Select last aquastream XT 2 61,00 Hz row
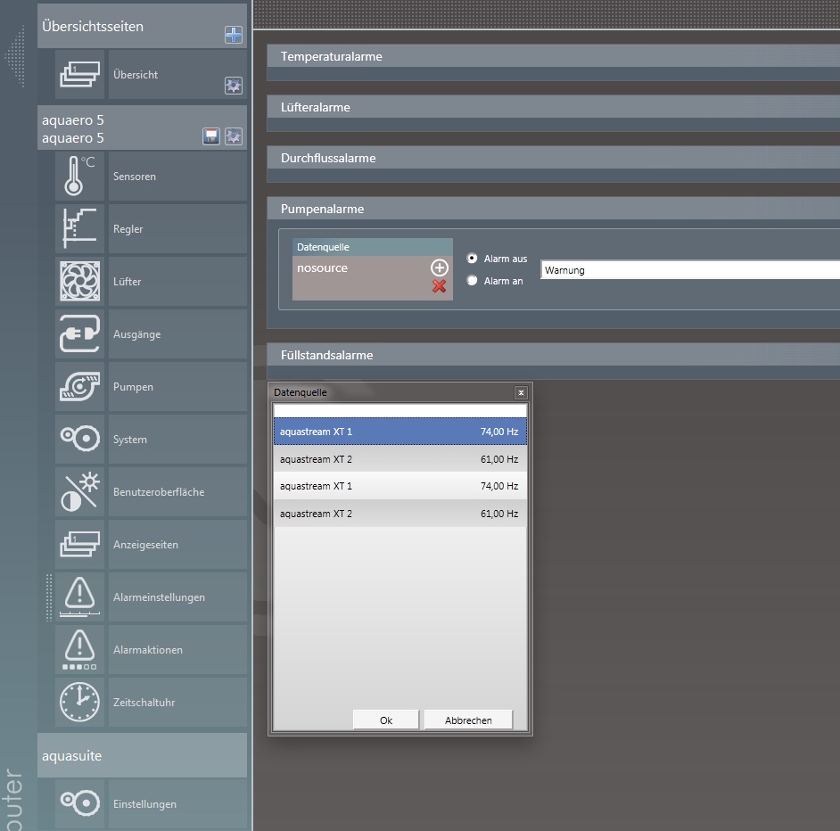The width and height of the screenshot is (840, 831). 400,514
